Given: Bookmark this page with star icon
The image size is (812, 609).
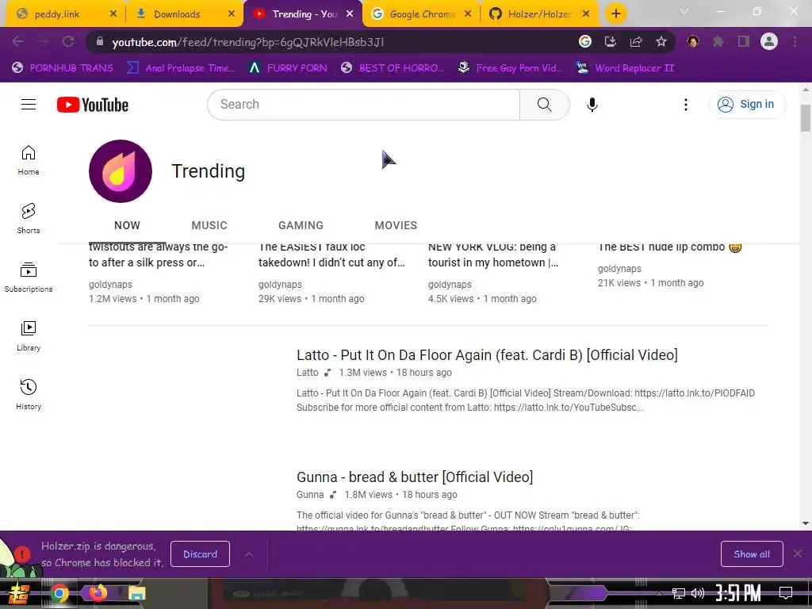Looking at the screenshot, I should (x=661, y=41).
